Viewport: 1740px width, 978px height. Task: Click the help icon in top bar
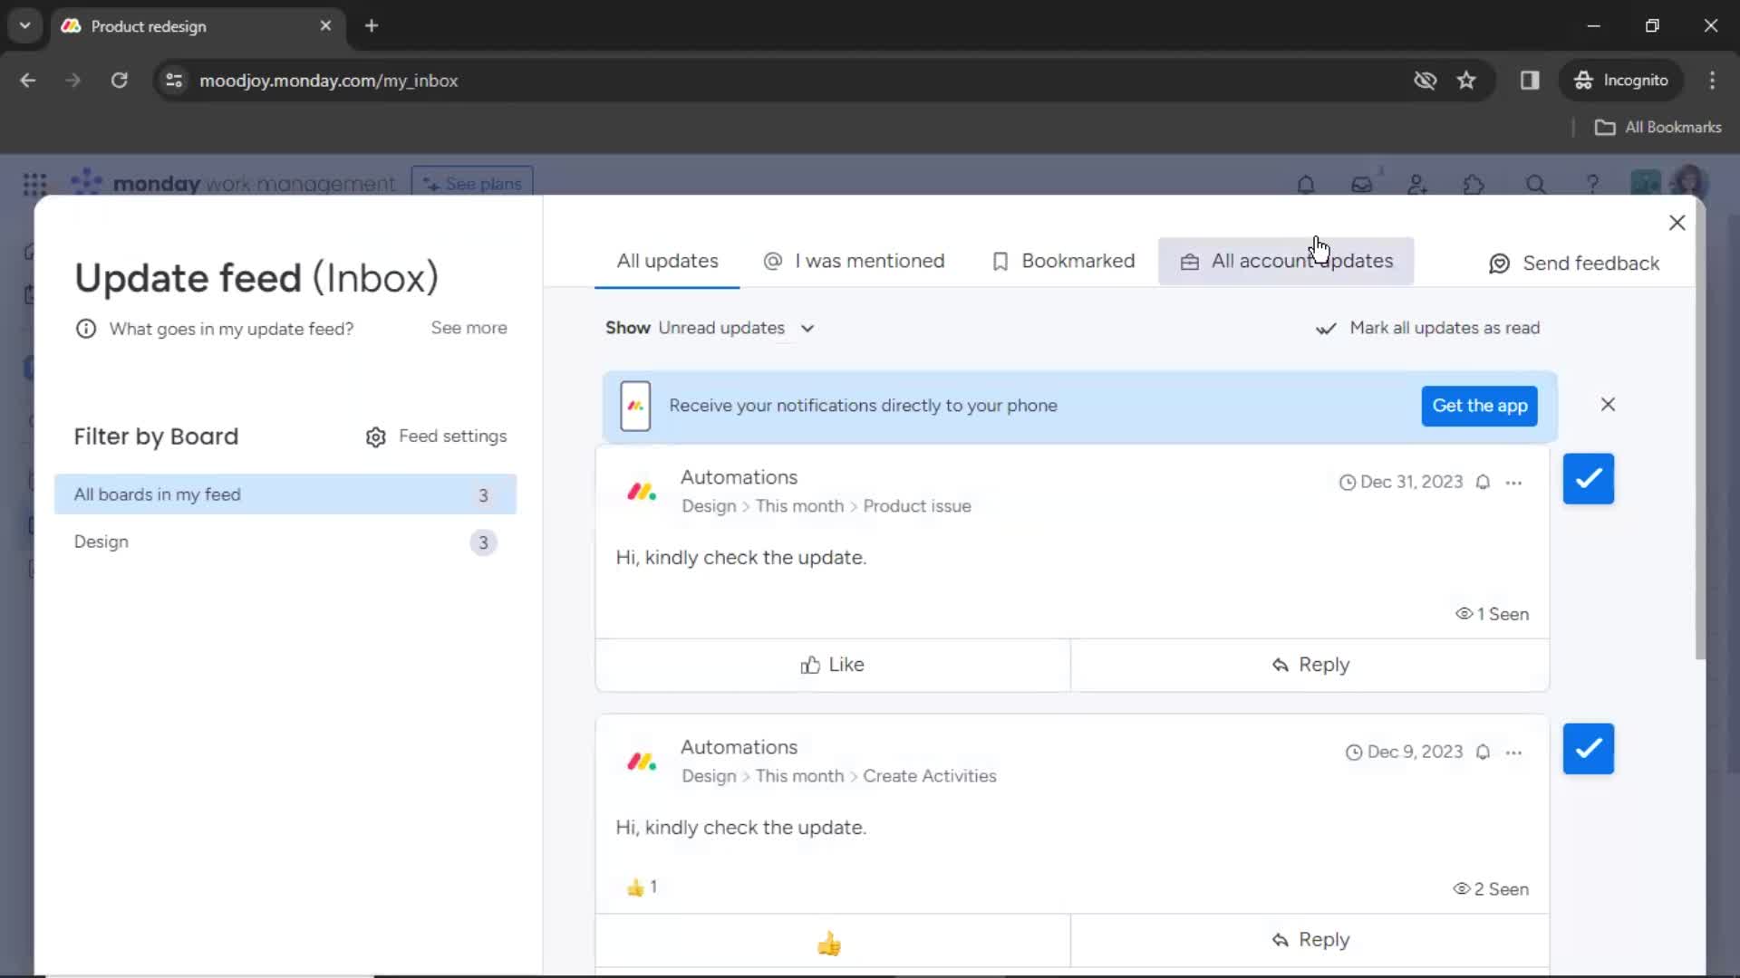(1593, 184)
